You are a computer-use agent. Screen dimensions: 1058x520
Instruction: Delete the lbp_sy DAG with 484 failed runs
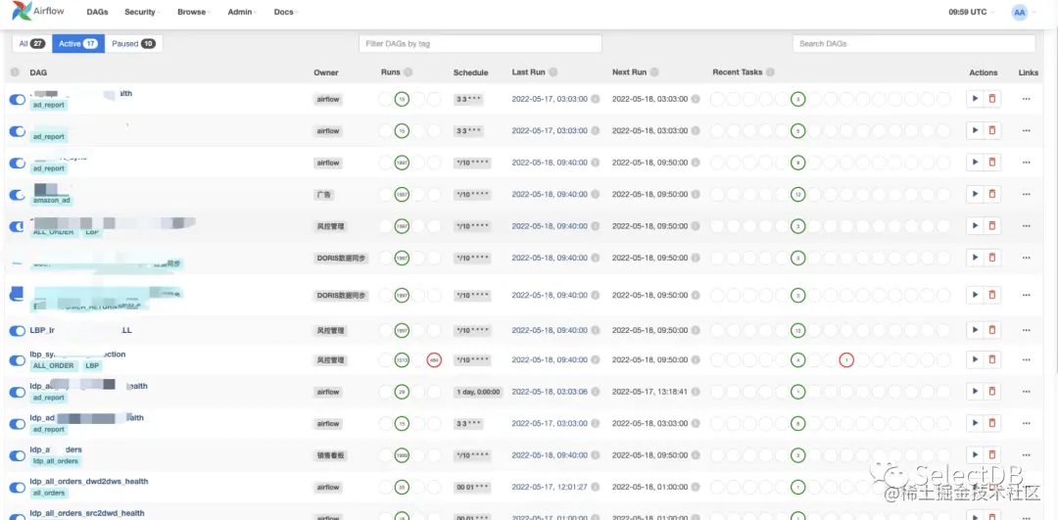pyautogui.click(x=991, y=360)
